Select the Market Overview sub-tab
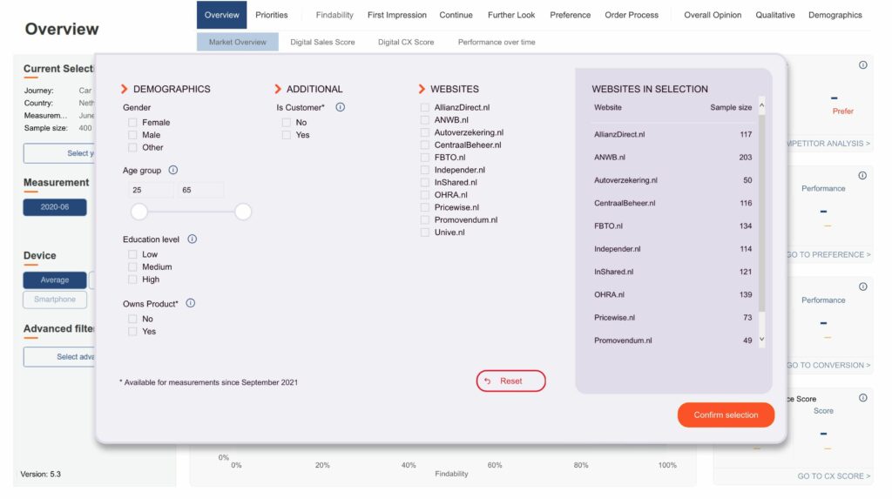892x499 pixels. (237, 42)
